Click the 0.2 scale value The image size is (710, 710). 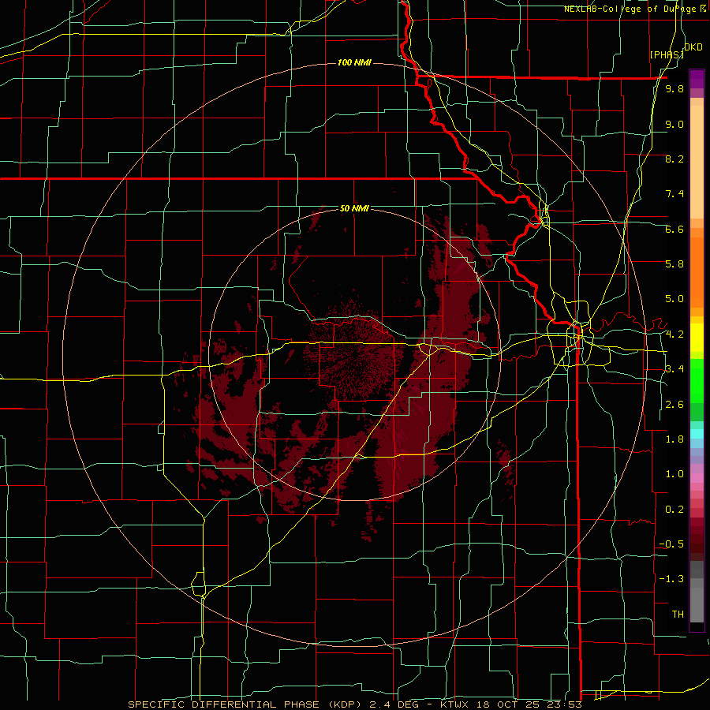pyautogui.click(x=674, y=510)
